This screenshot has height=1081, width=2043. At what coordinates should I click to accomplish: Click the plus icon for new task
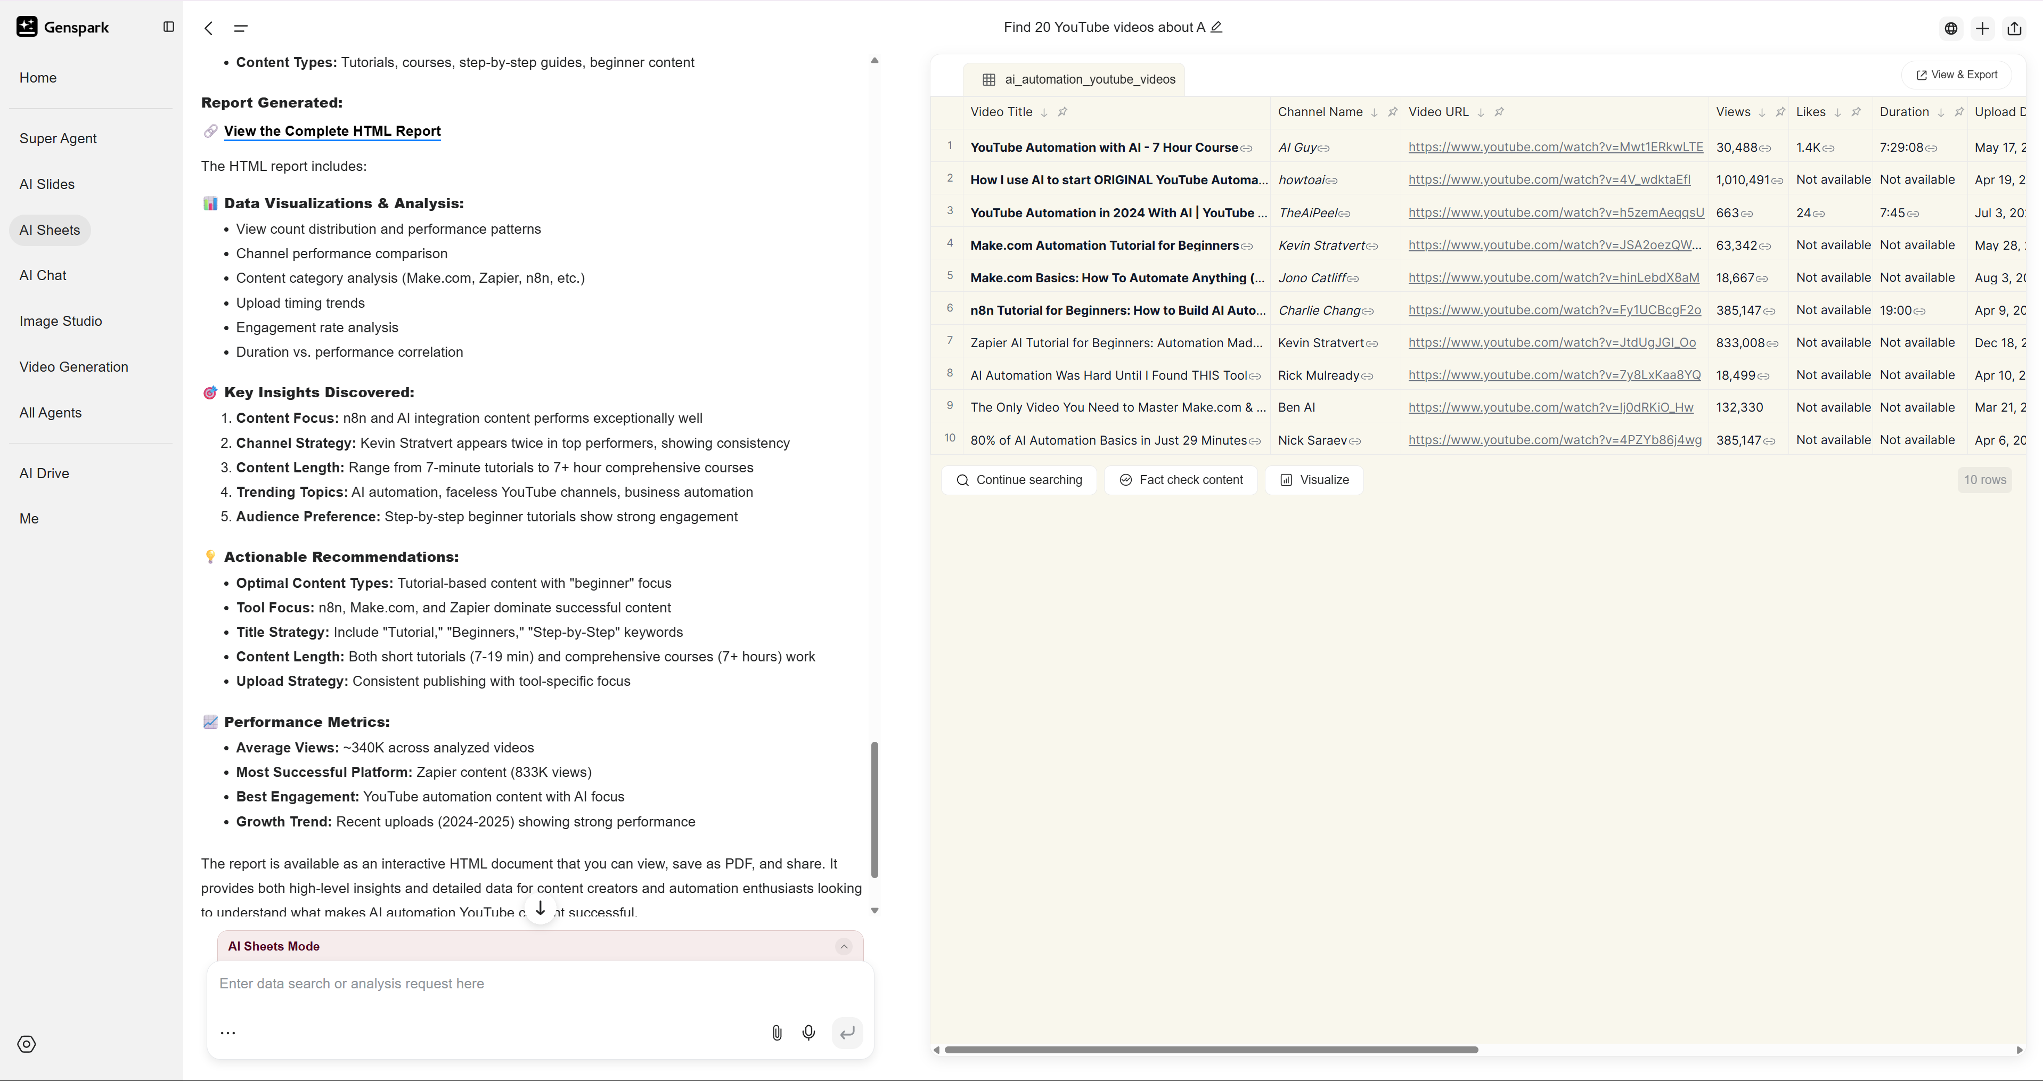point(1982,29)
